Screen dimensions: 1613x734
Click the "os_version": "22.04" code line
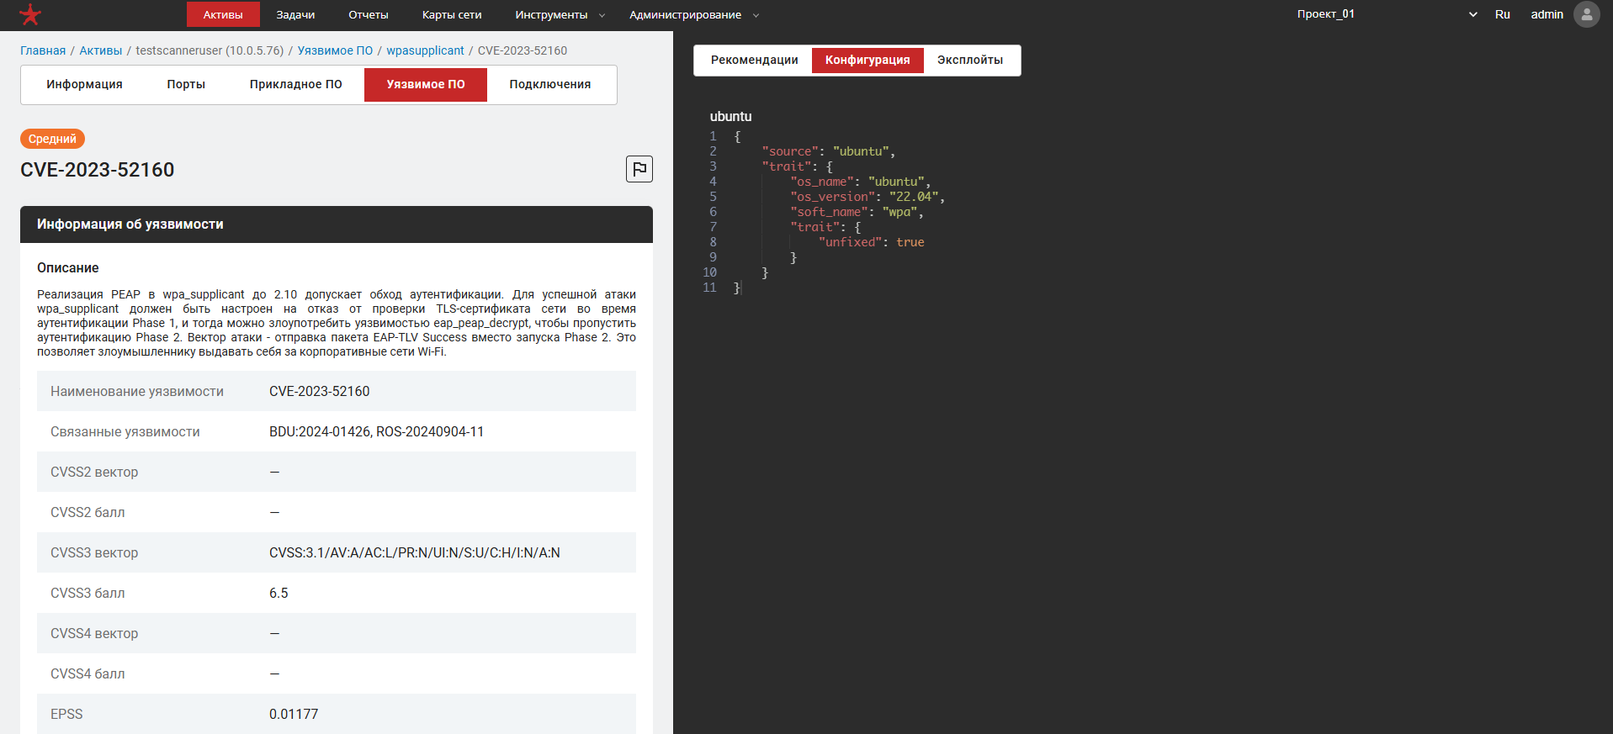(x=868, y=197)
